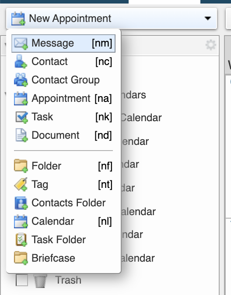The width and height of the screenshot is (231, 295).
Task: Toggle the Trash calendar checkbox
Action: coord(22,280)
